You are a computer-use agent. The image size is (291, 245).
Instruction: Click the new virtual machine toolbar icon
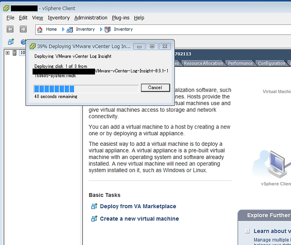11,42
